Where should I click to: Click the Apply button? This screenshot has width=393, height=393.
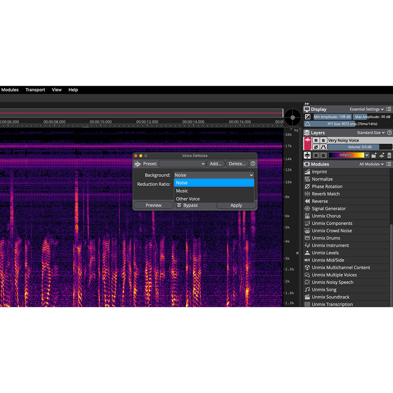tap(236, 205)
